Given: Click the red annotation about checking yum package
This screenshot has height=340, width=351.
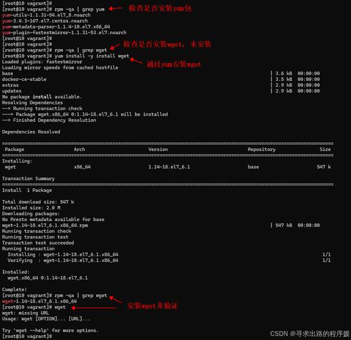Looking at the screenshot, I should (x=160, y=8).
